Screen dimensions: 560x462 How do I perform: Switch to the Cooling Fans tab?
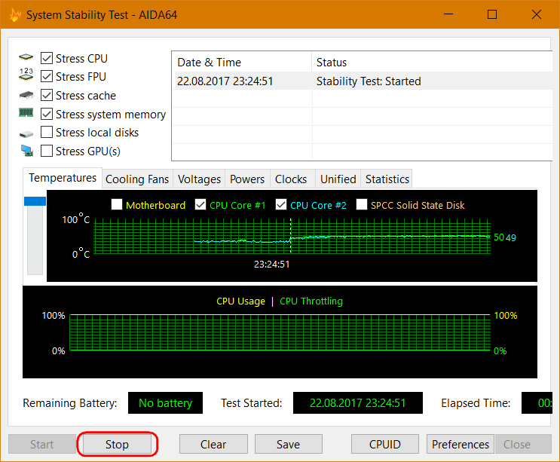coord(137,179)
